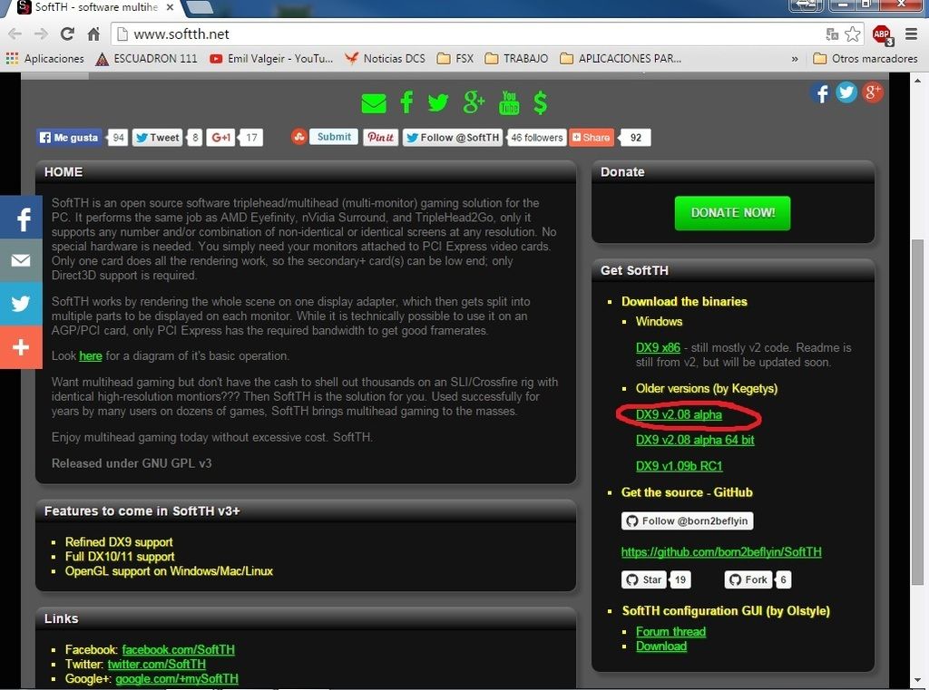Click the Download link under configuration GUI

point(661,646)
